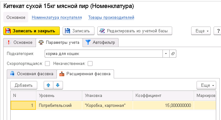The image size is (221, 120).
Task: Click the edit icon on Редактировать из учетной базы
Action: point(102,31)
